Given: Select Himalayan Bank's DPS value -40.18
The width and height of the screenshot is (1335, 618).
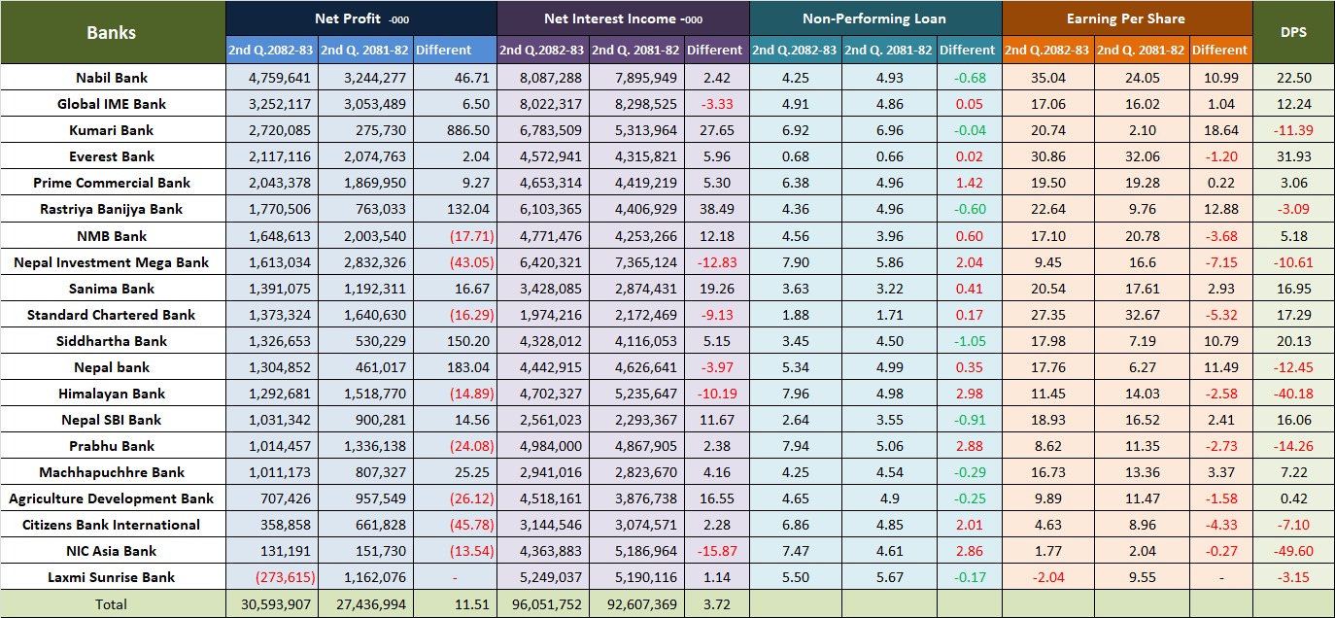Looking at the screenshot, I should (1293, 394).
